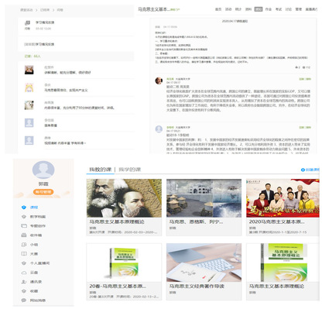Click the 收藏 favorites sidebar icon

pos(24,291)
